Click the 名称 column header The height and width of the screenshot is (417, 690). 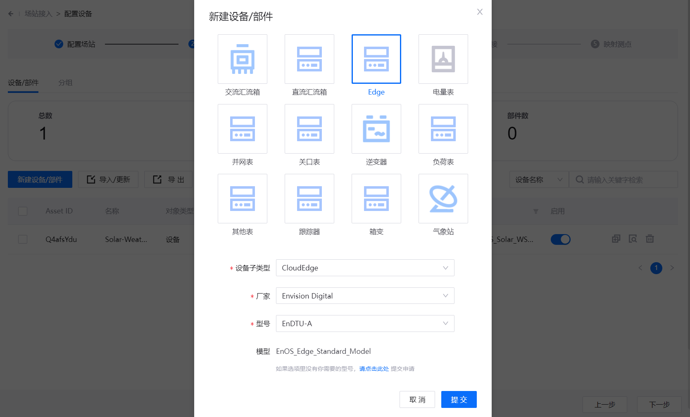pyautogui.click(x=112, y=211)
